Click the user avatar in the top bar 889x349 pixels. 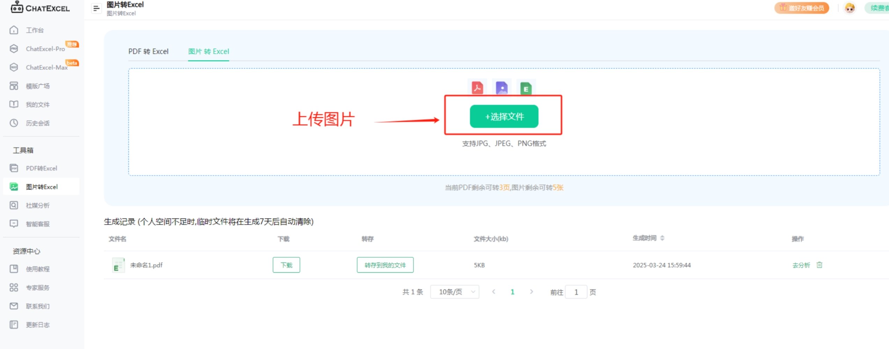click(850, 8)
